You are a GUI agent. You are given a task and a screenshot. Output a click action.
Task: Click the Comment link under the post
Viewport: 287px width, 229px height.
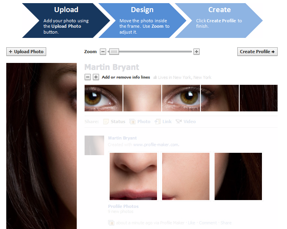pyautogui.click(x=208, y=223)
